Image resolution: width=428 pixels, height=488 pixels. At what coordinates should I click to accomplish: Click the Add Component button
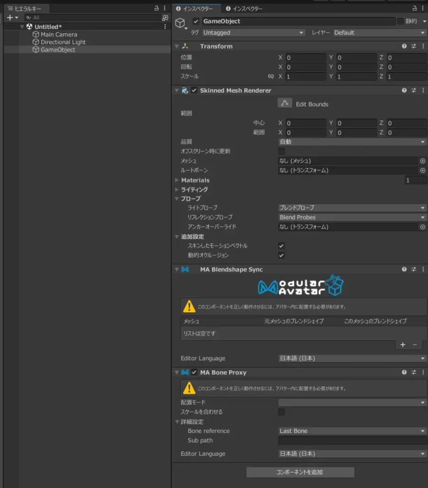(300, 472)
